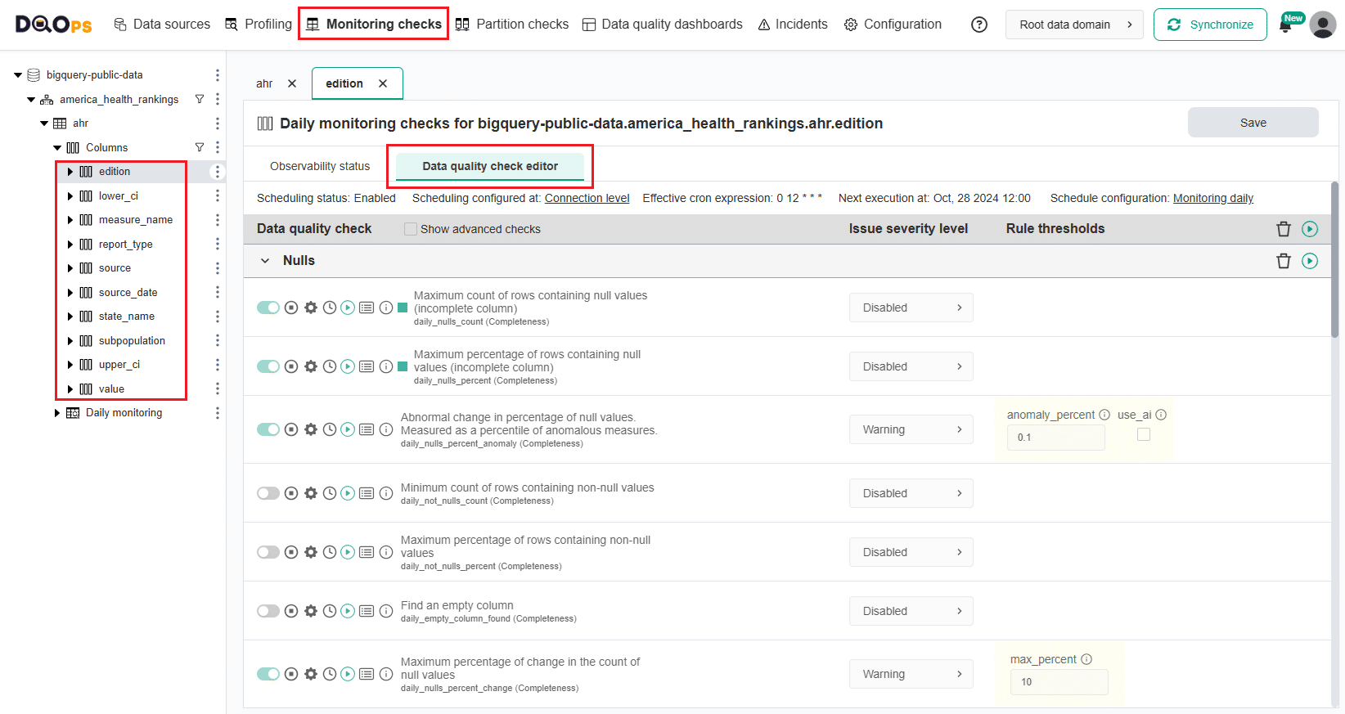The width and height of the screenshot is (1345, 714).
Task: Open the Connection level link
Action: pyautogui.click(x=587, y=198)
